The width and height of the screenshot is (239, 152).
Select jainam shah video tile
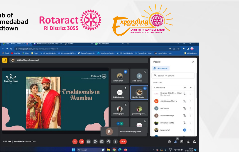tap(120, 76)
